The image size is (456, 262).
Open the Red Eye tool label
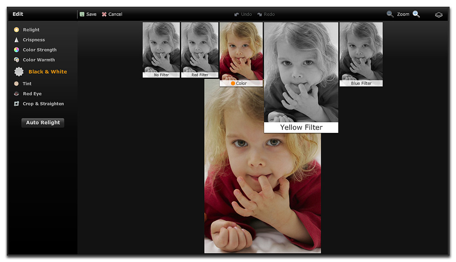32,94
